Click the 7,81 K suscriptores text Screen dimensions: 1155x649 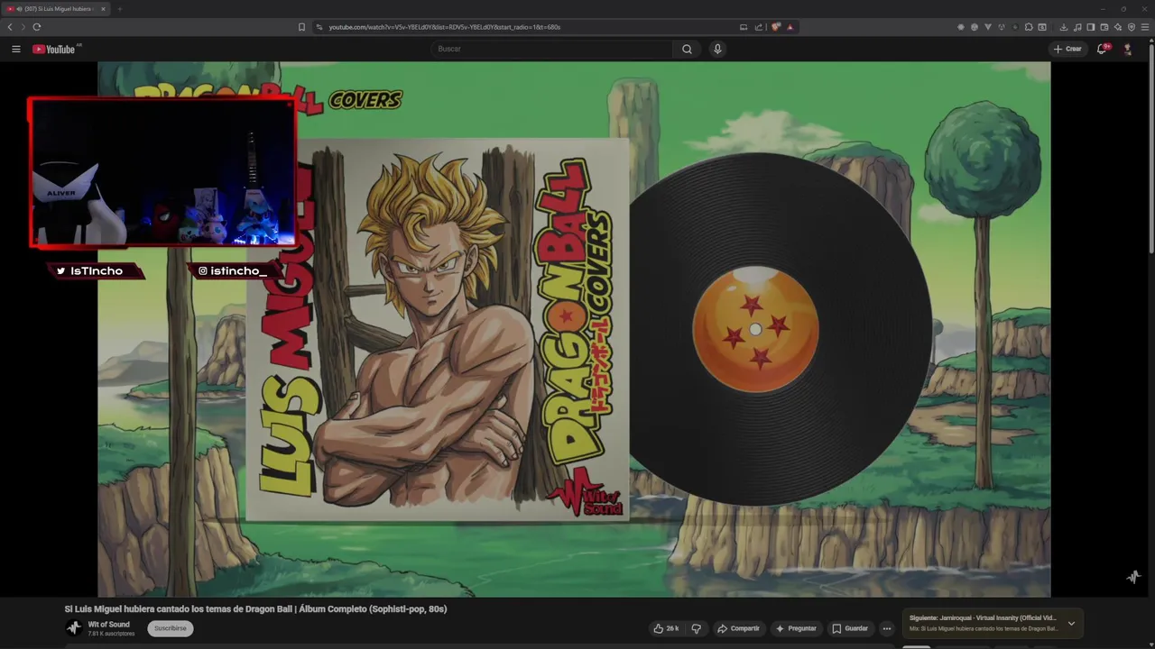(x=111, y=634)
